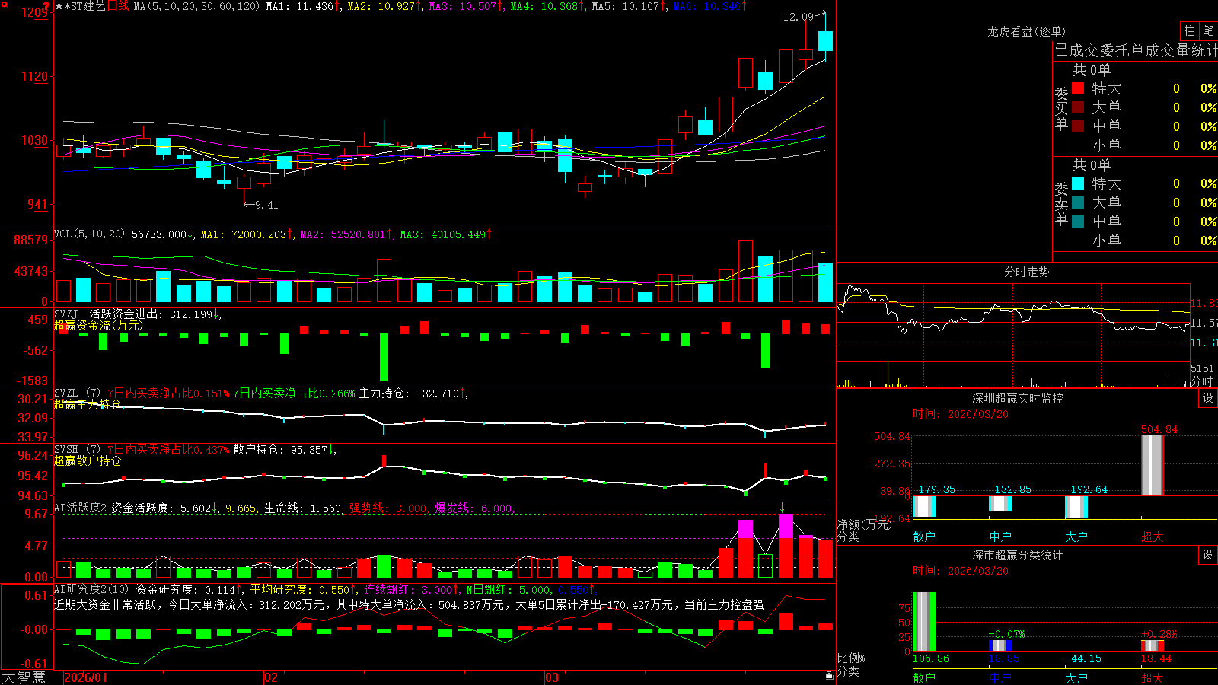Image resolution: width=1218 pixels, height=685 pixels.
Task: Click the -44.15 大户 value
Action: click(x=1082, y=658)
